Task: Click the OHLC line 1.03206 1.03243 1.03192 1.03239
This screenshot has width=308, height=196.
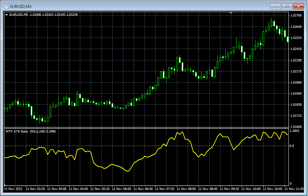Action: pos(54,15)
